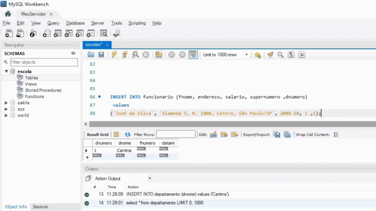The width and height of the screenshot is (376, 211).
Task: Create a new table icon
Action: pyautogui.click(x=57, y=33)
